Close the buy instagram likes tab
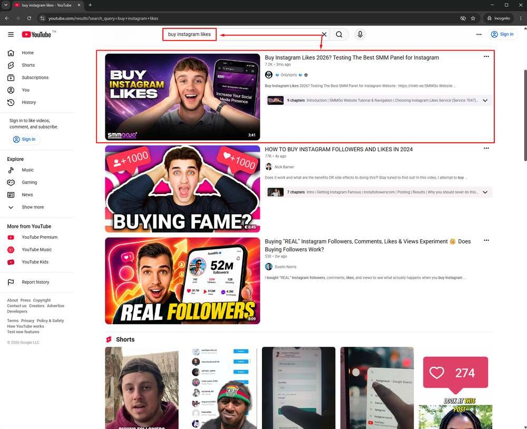The height and width of the screenshot is (429, 527). pyautogui.click(x=79, y=5)
